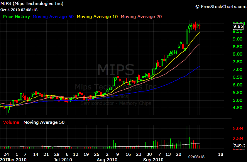Click the 9.50 price axis label
The image size is (247, 162).
click(238, 31)
